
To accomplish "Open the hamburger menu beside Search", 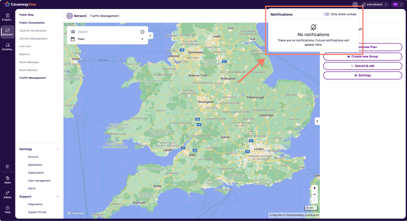I will tap(73, 32).
